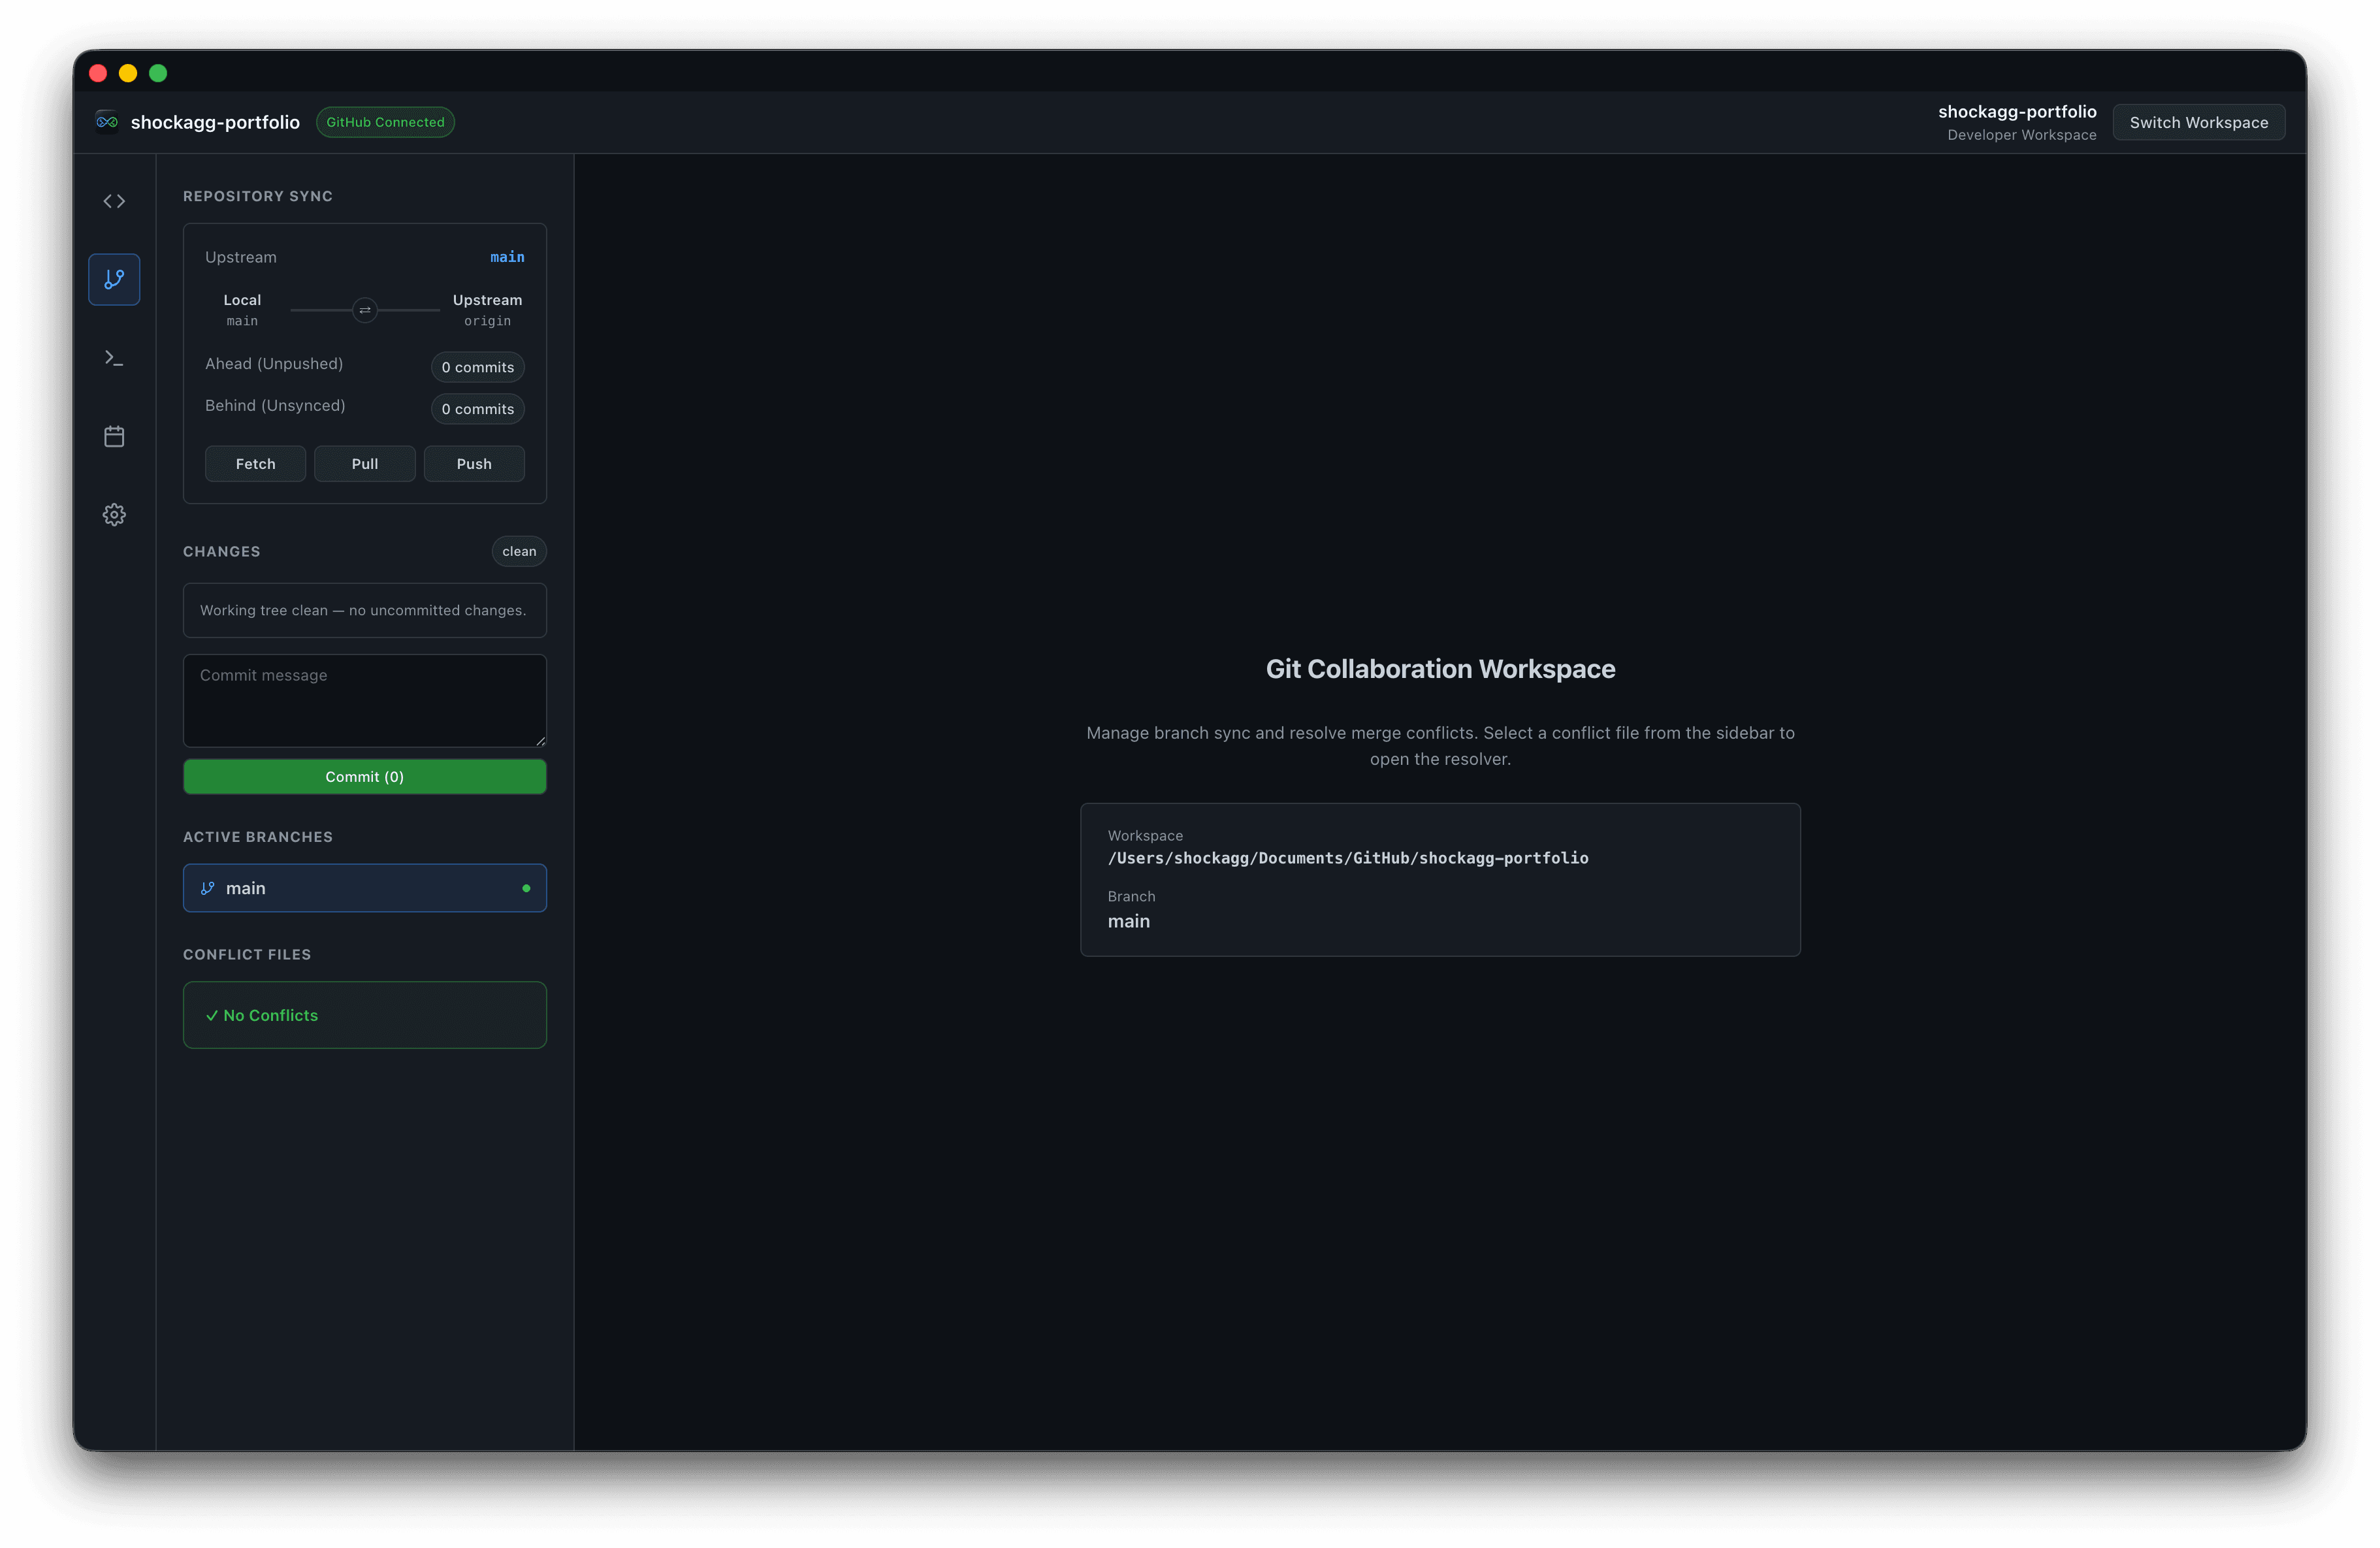The height and width of the screenshot is (1548, 2380).
Task: Click Behind 0 commits badge
Action: tap(478, 409)
